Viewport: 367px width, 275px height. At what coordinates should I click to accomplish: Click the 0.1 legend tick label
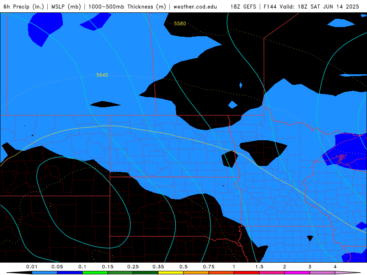[x=82, y=267]
